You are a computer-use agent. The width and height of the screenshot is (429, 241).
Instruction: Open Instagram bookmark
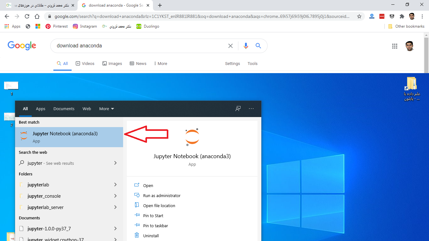tap(85, 26)
